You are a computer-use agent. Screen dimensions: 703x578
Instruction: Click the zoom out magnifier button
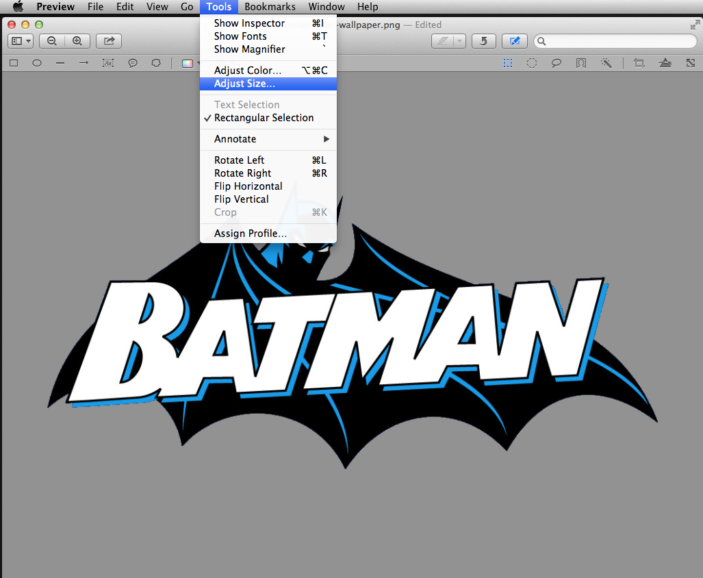tap(52, 41)
